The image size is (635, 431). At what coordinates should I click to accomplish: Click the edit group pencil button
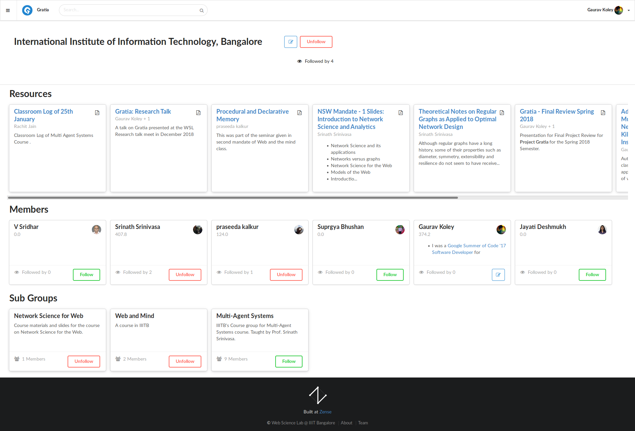pyautogui.click(x=291, y=42)
